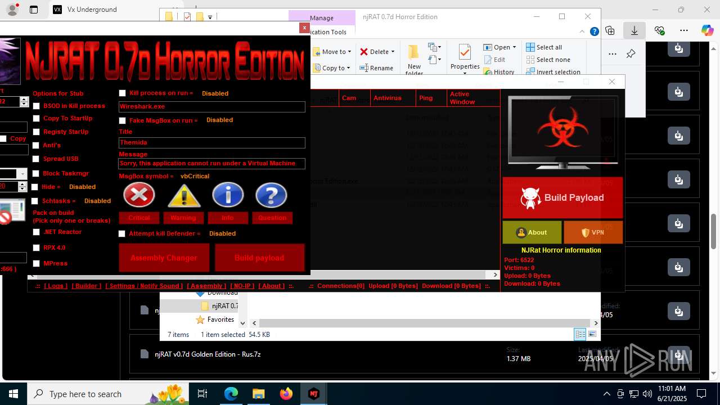Click the blue Info icon
The width and height of the screenshot is (720, 405).
point(228,196)
